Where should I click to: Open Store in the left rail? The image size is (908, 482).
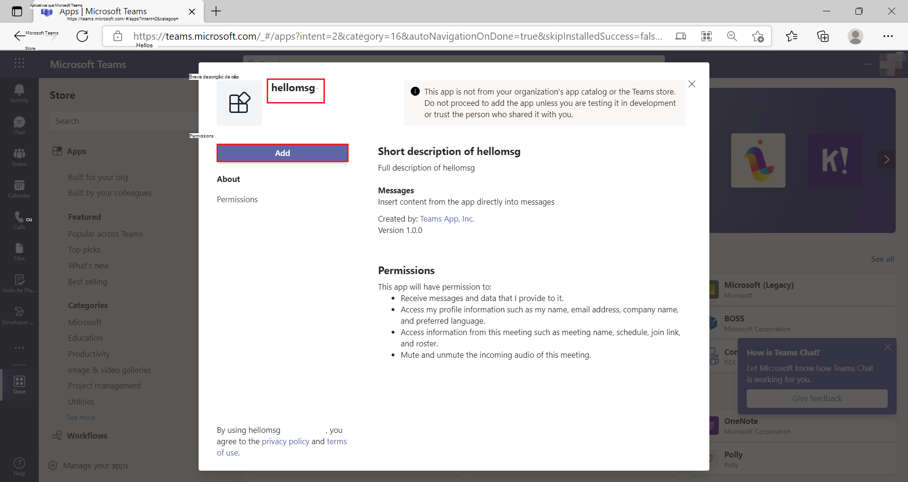click(19, 385)
